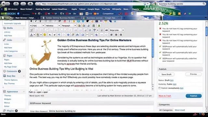Collapse the Appearance sidebar section arrow
This screenshot has height=117, width=208.
coord(24,92)
